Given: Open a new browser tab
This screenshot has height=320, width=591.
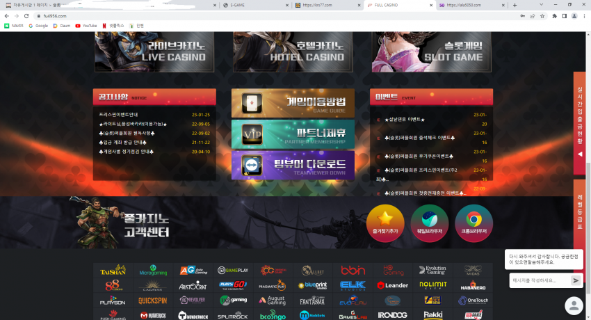Looking at the screenshot, I should (515, 6).
